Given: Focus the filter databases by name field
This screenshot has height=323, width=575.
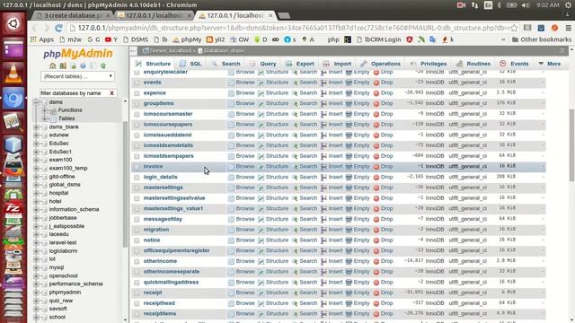Looking at the screenshot, I should [x=74, y=93].
